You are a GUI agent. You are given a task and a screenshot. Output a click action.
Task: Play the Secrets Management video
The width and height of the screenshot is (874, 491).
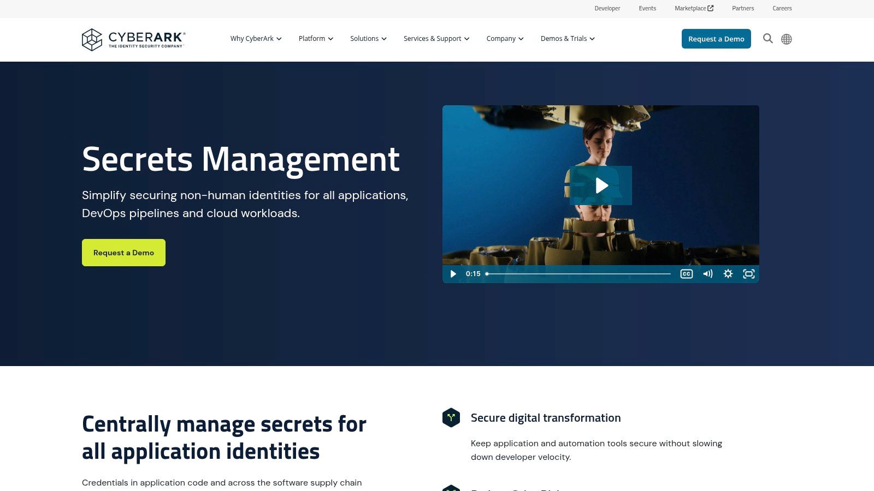(x=601, y=185)
